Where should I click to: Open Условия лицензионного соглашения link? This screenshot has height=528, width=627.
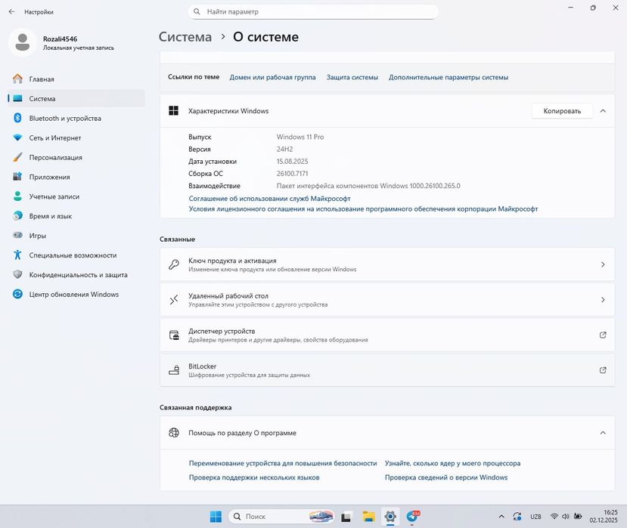point(363,209)
